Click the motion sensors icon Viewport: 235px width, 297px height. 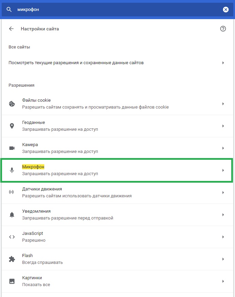pos(12,192)
